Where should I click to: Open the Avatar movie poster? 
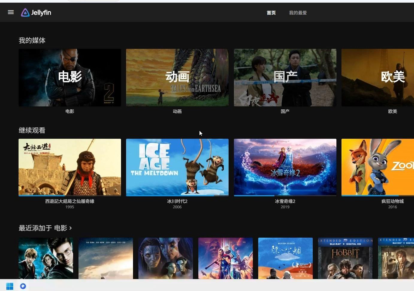[166, 258]
